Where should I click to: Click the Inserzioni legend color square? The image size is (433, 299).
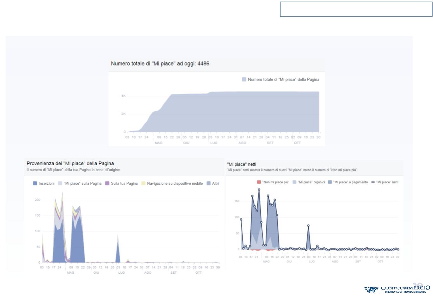click(35, 184)
